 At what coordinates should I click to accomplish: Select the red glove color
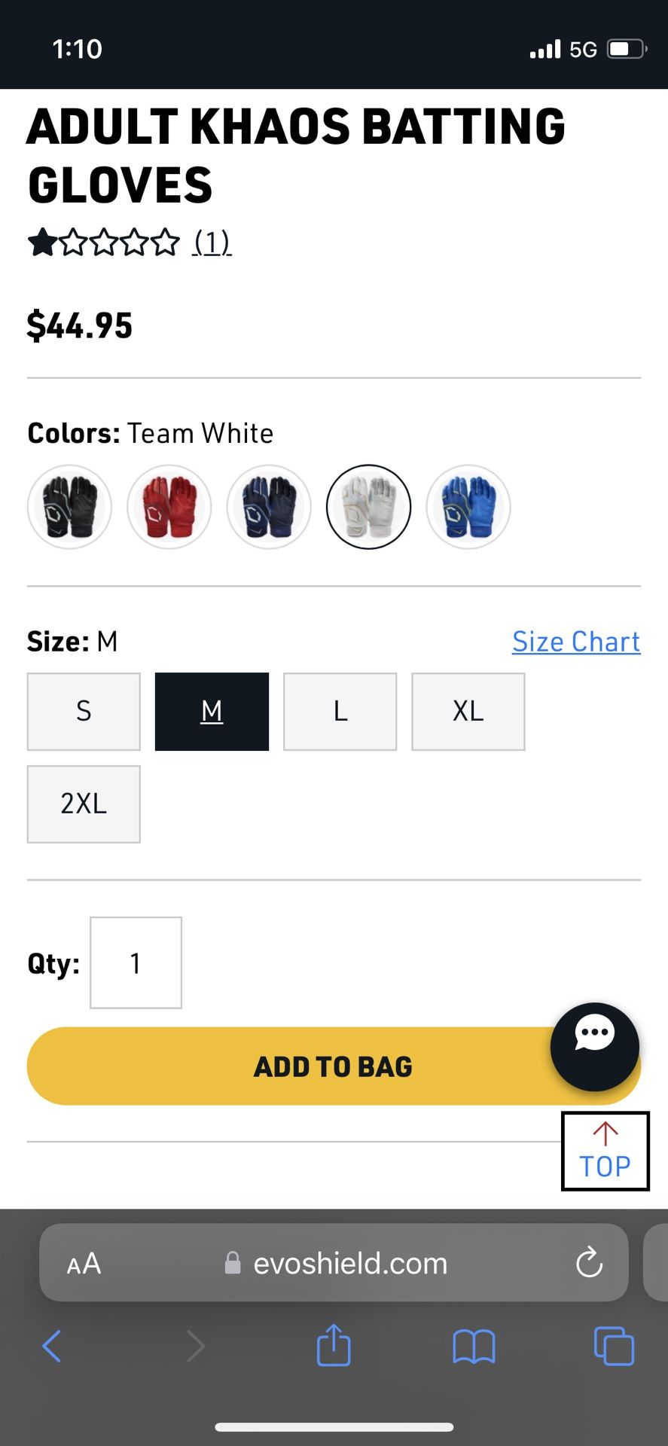(x=169, y=506)
